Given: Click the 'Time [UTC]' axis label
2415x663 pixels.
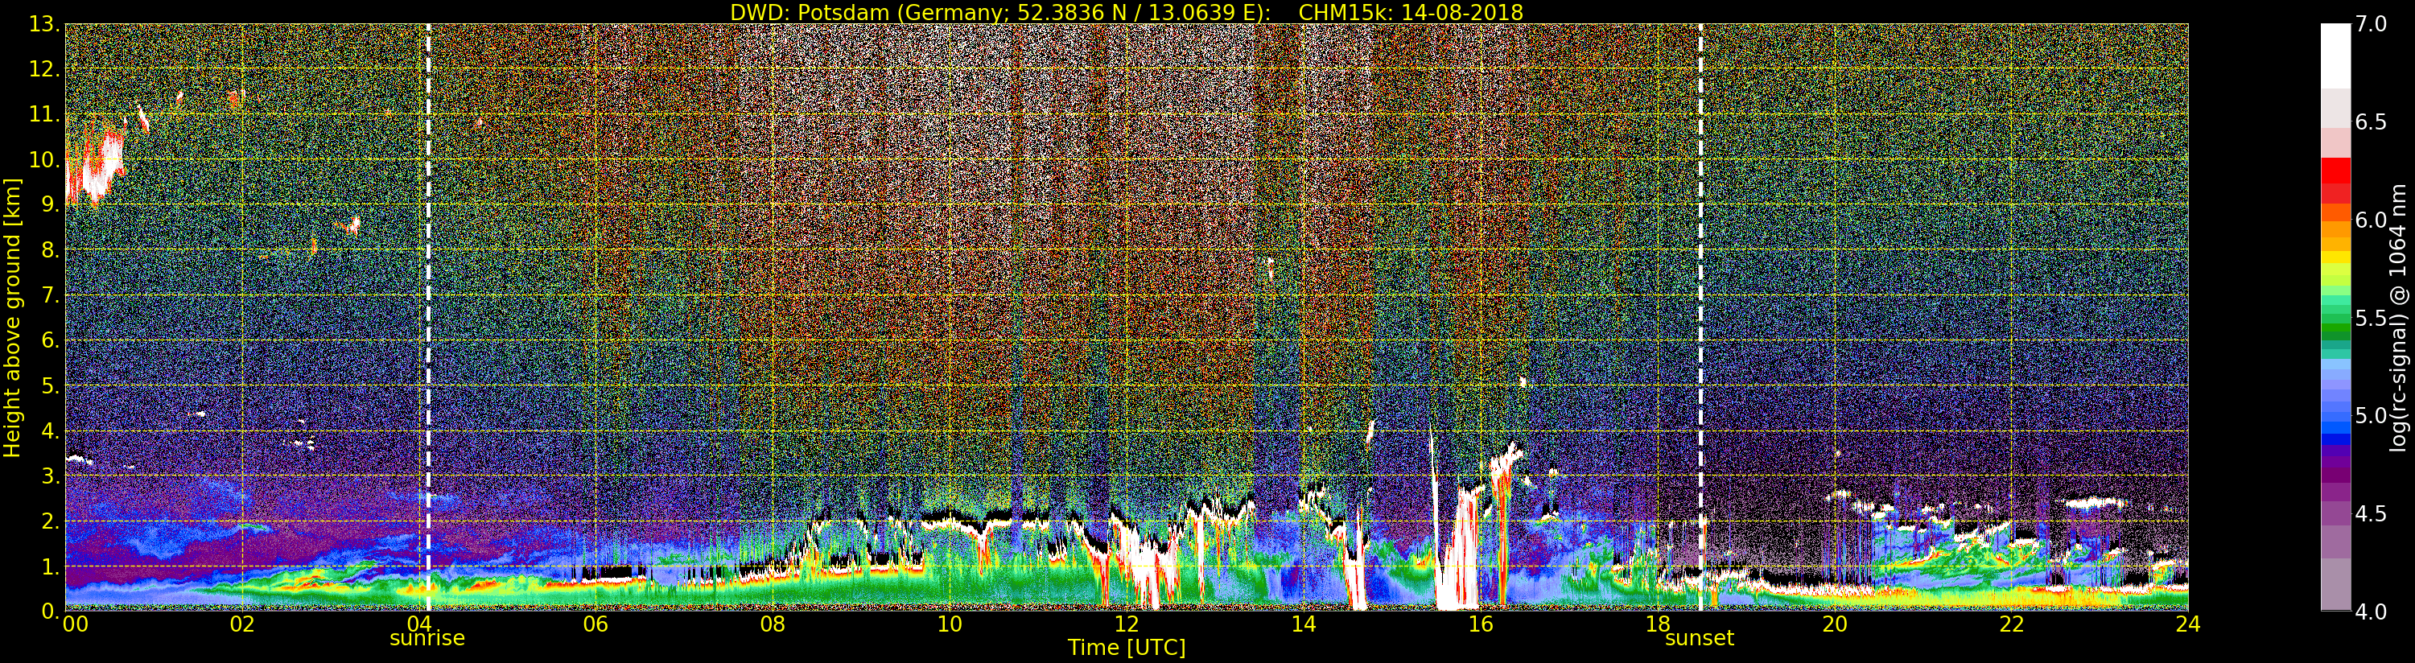Looking at the screenshot, I should [x=1126, y=648].
